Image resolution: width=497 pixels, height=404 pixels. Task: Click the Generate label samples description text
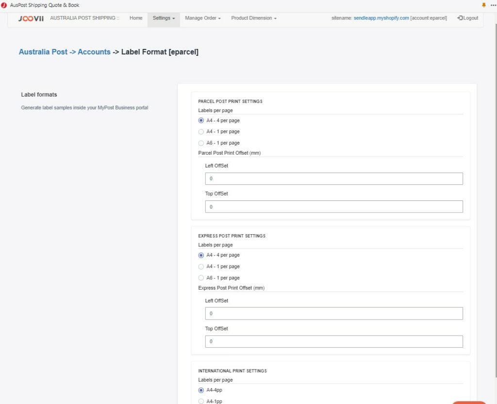(x=84, y=108)
